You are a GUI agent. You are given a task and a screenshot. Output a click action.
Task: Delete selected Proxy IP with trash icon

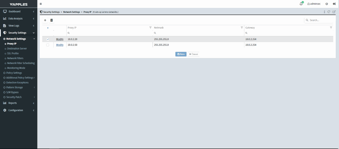[52, 20]
